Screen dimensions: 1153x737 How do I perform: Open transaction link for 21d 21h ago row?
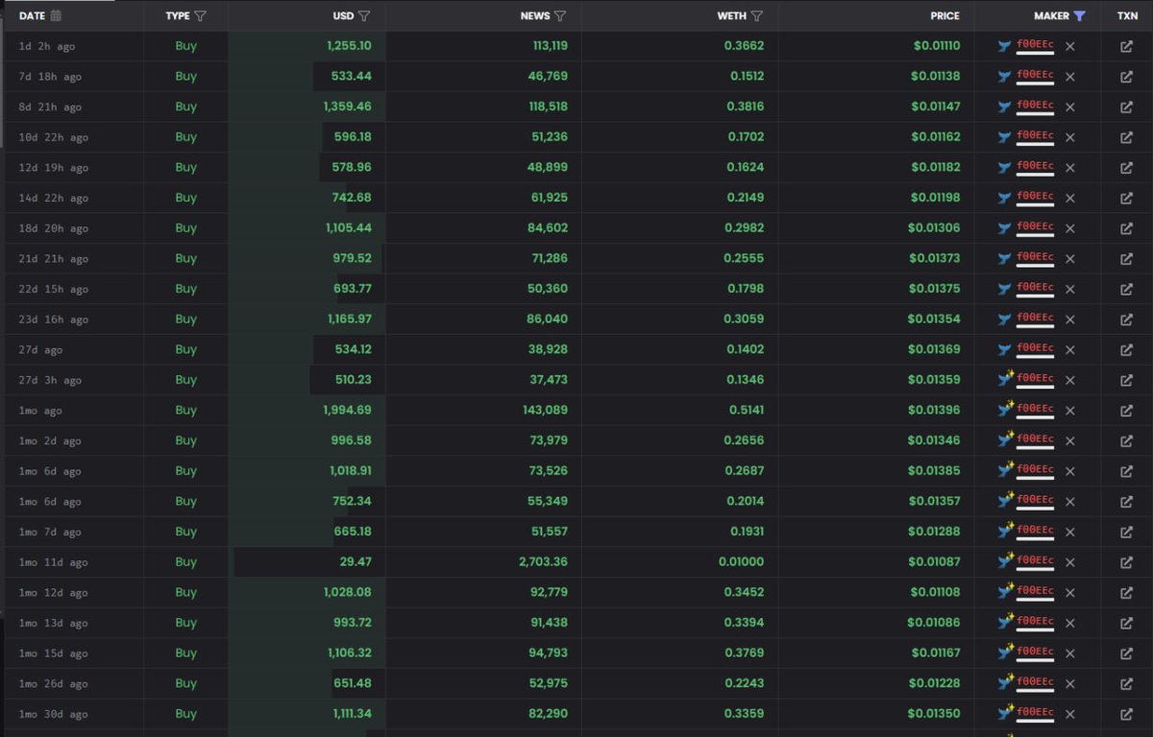[x=1126, y=259]
